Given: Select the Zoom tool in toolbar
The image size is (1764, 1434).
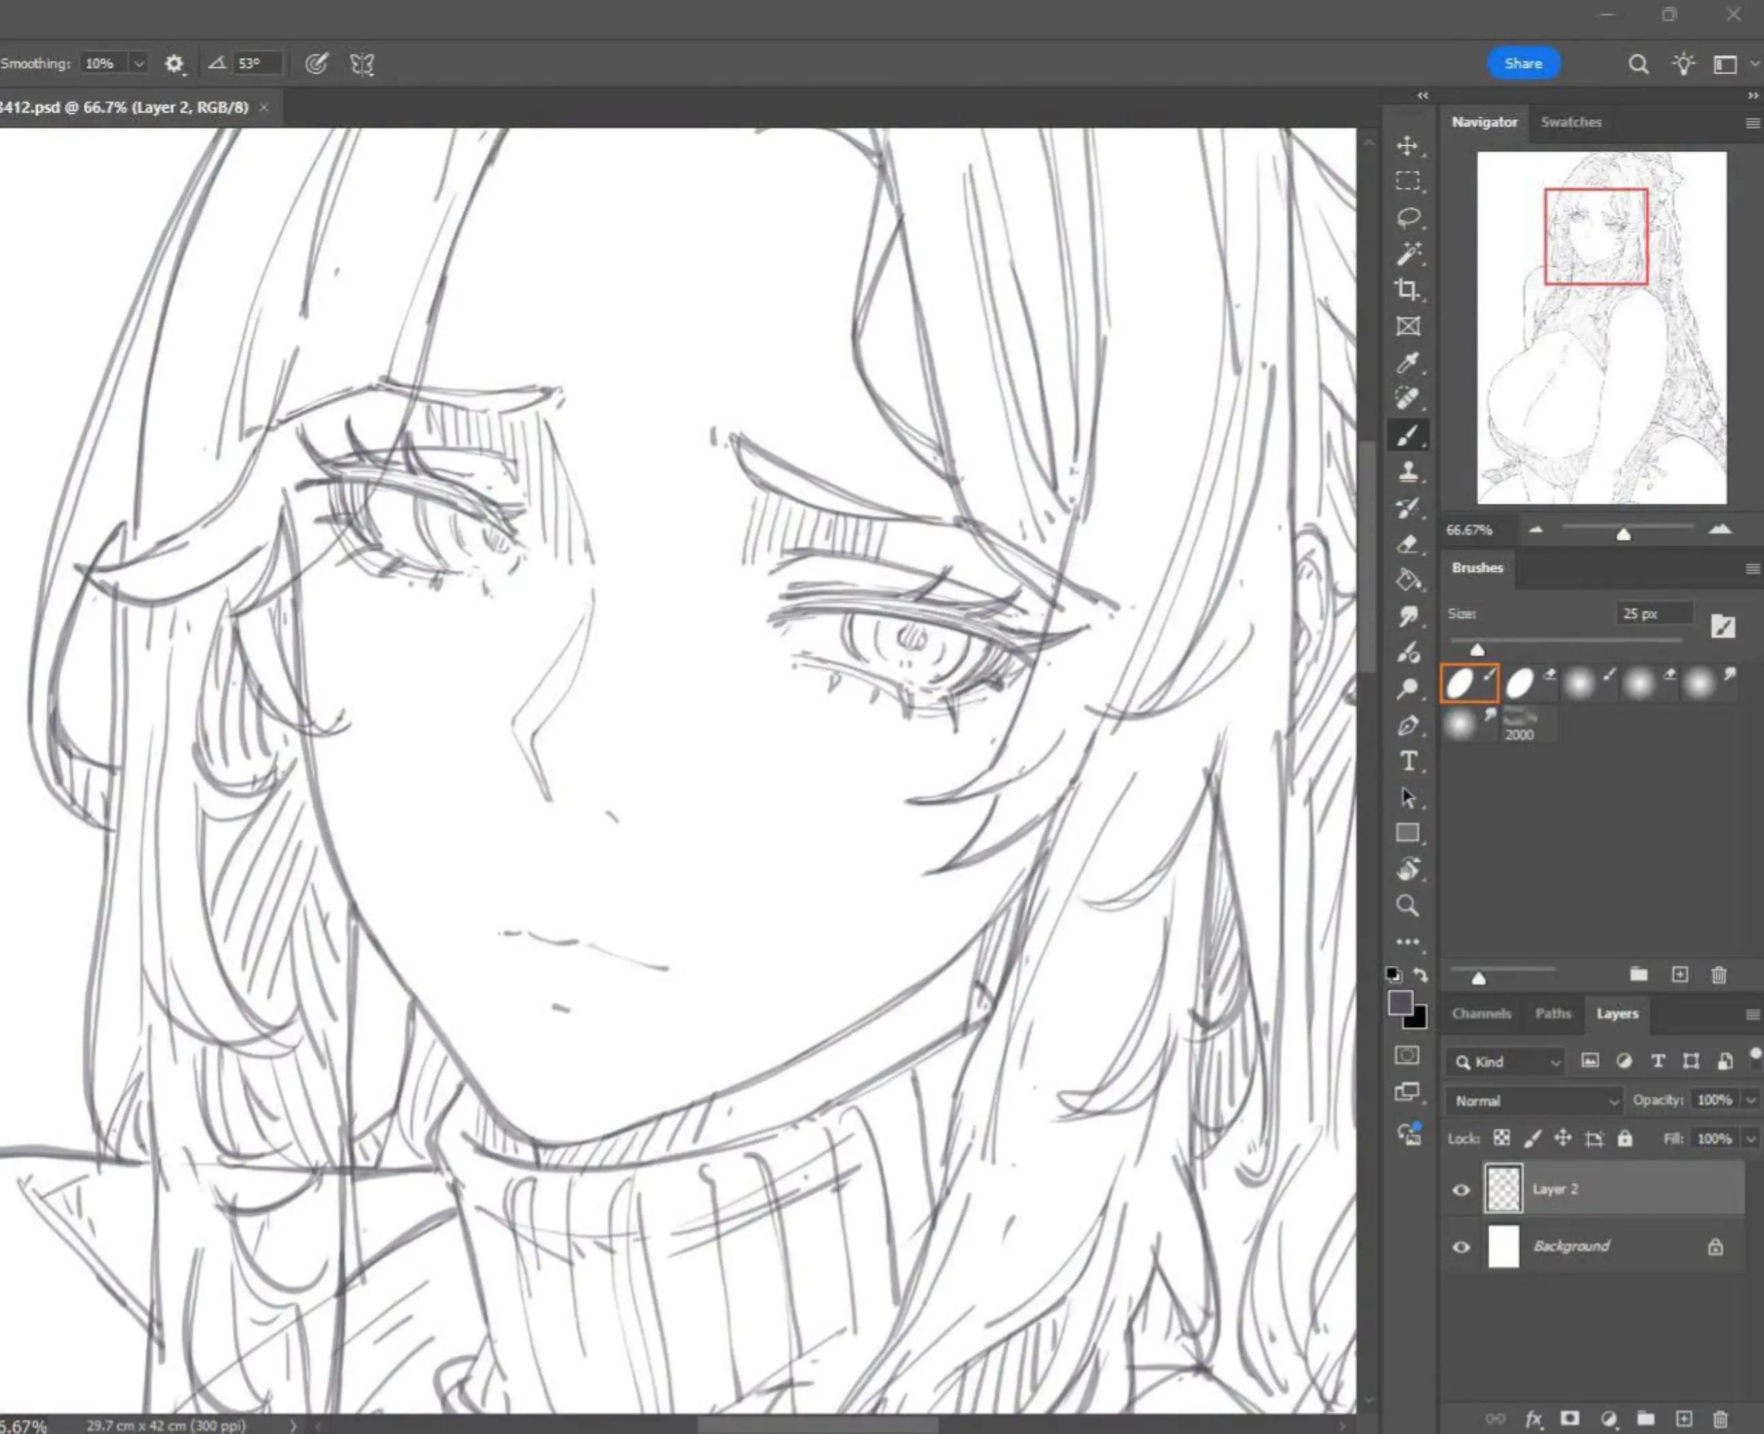Looking at the screenshot, I should [x=1408, y=905].
